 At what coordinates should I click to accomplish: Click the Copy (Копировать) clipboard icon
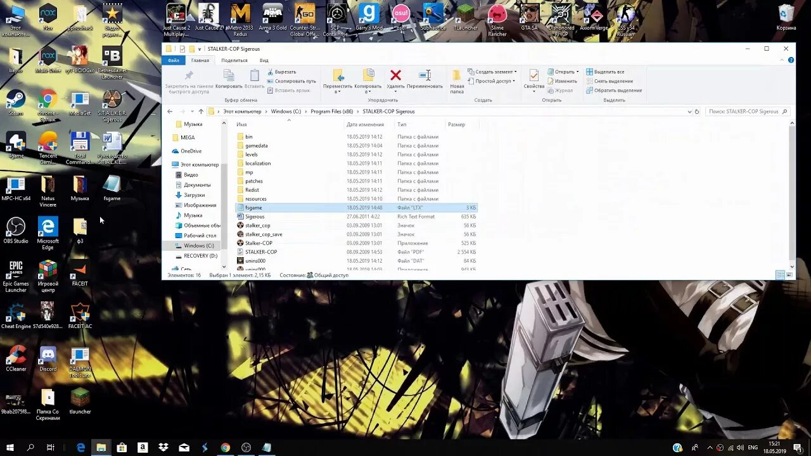(x=229, y=75)
